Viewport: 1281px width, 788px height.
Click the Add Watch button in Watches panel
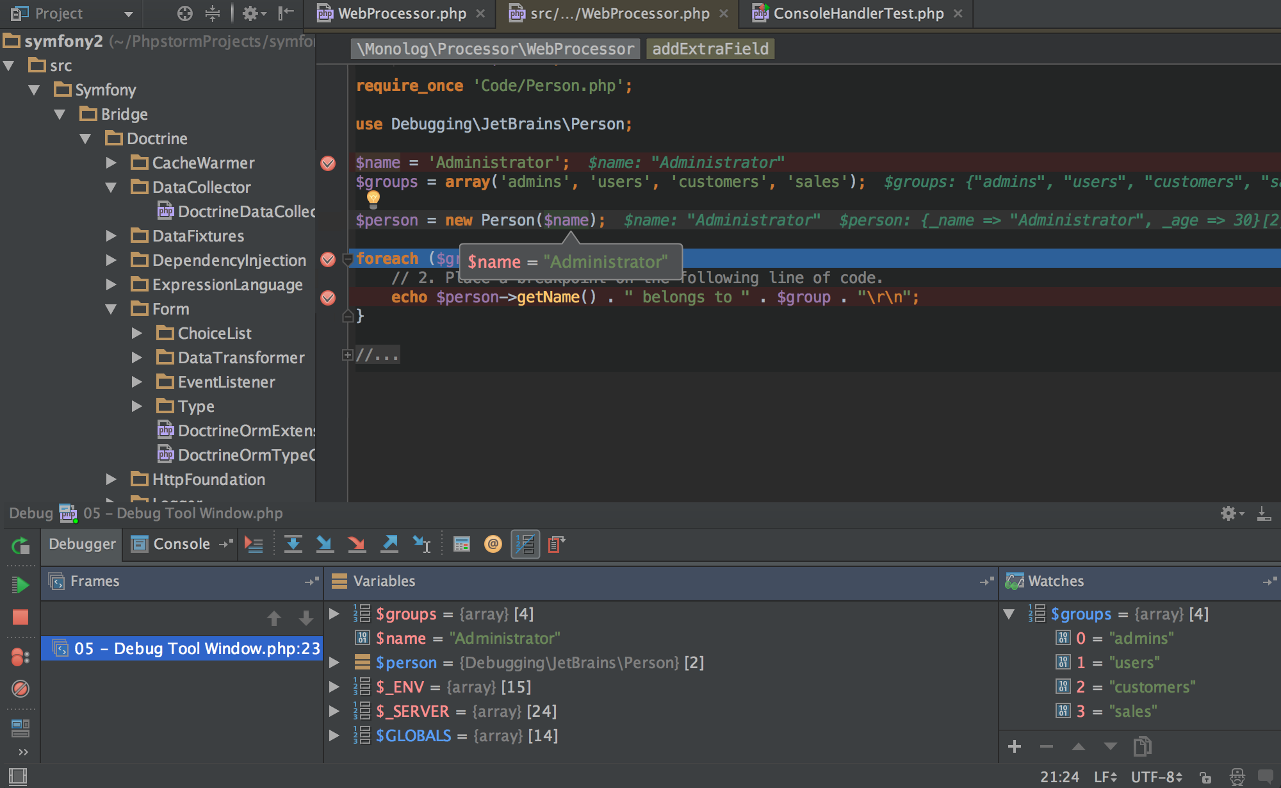tap(1016, 745)
